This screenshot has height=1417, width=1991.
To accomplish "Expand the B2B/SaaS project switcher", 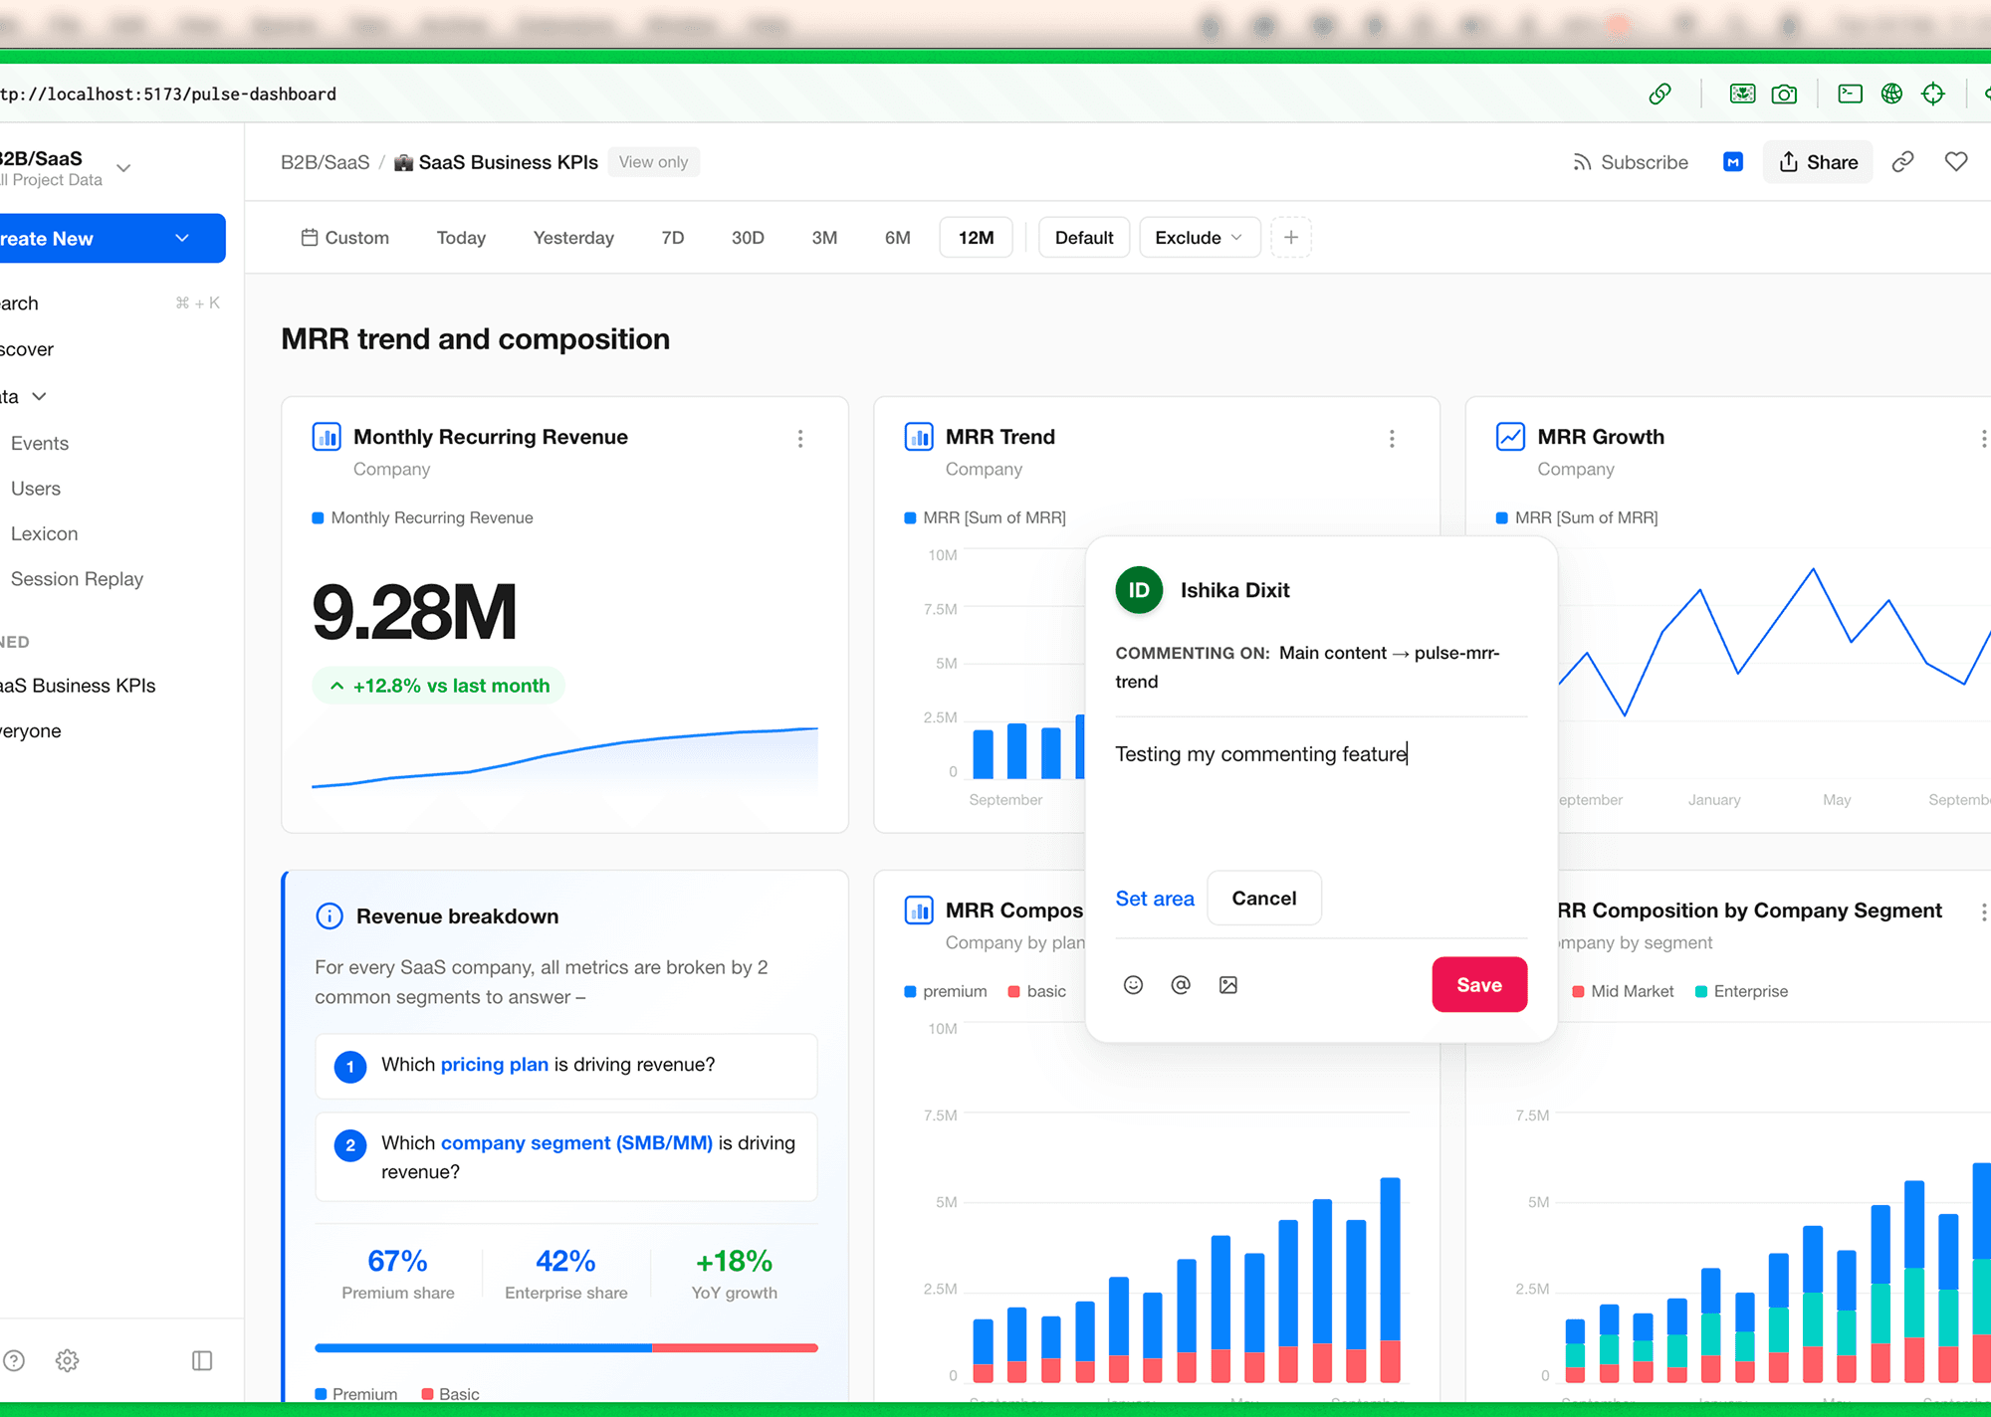I will pos(123,167).
